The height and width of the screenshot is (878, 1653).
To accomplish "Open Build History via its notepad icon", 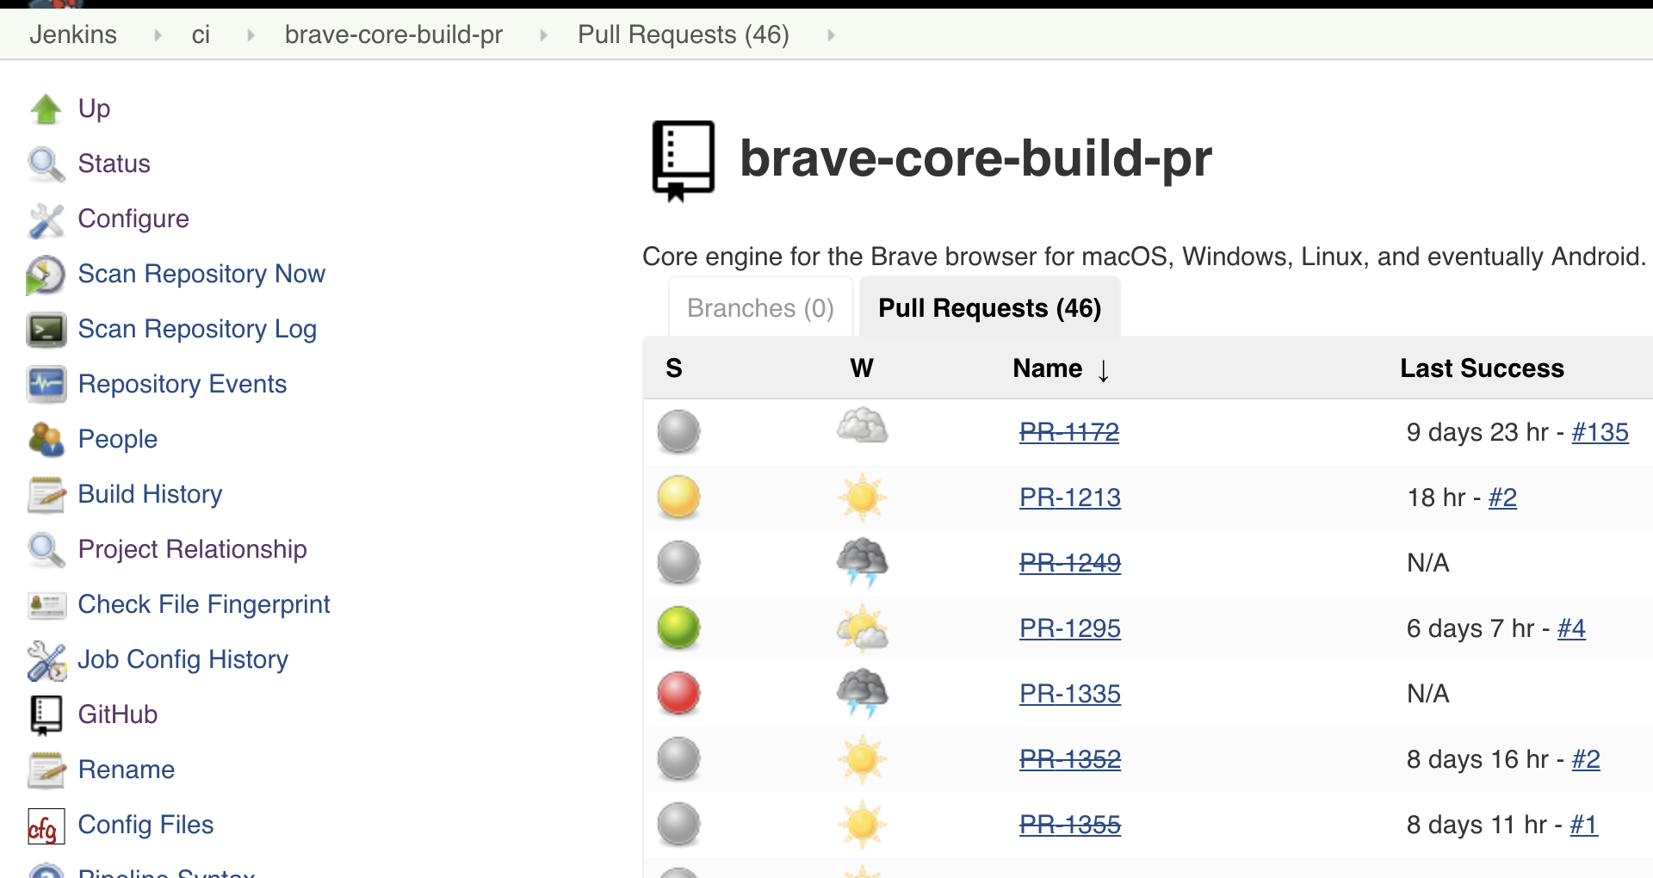I will point(46,494).
